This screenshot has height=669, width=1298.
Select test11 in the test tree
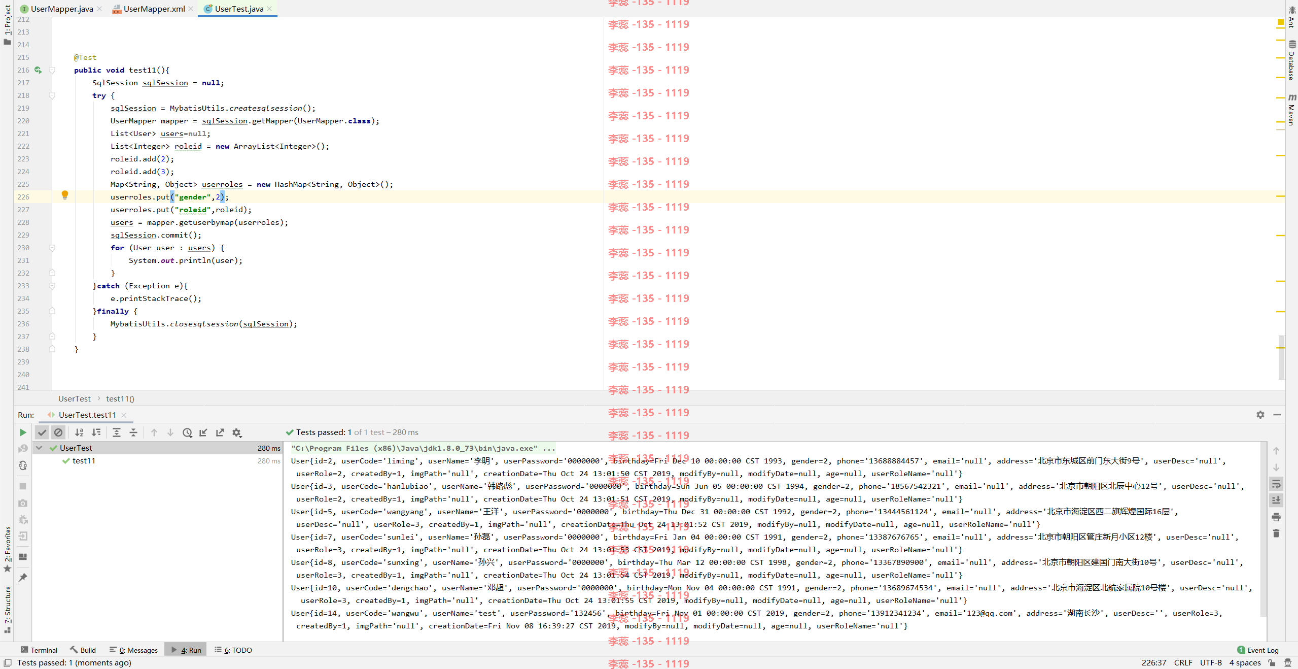coord(84,460)
